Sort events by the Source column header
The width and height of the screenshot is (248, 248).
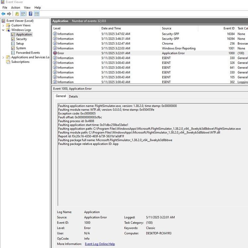click(167, 28)
